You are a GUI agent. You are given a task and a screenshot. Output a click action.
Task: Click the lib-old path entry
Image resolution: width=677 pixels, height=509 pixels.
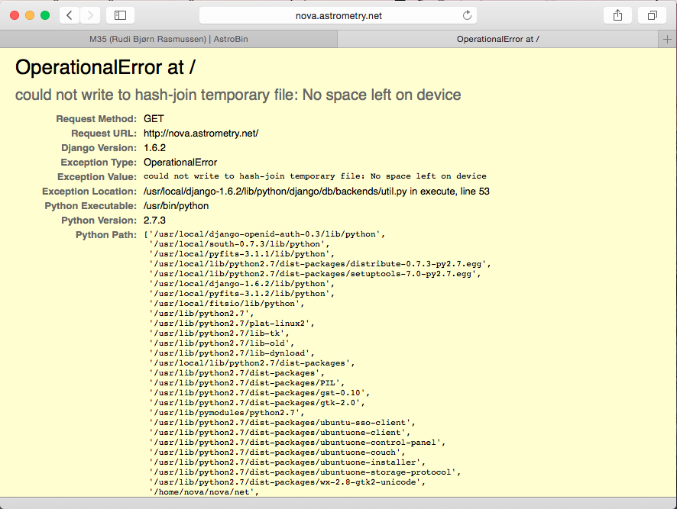(x=222, y=343)
